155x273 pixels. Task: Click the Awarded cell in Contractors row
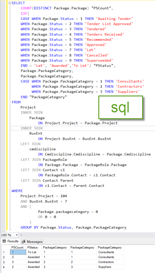[34, 262]
